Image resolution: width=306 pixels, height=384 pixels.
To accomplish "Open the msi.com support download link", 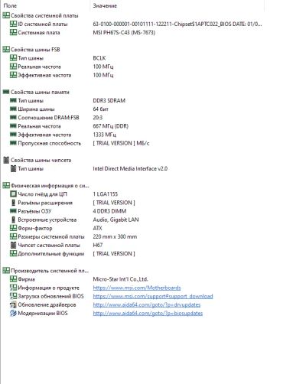I will pyautogui.click(x=153, y=296).
